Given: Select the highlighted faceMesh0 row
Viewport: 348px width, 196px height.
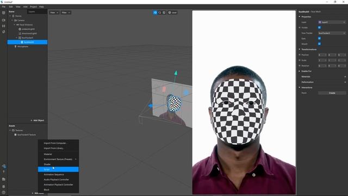Looking at the screenshot, I should pos(27,42).
